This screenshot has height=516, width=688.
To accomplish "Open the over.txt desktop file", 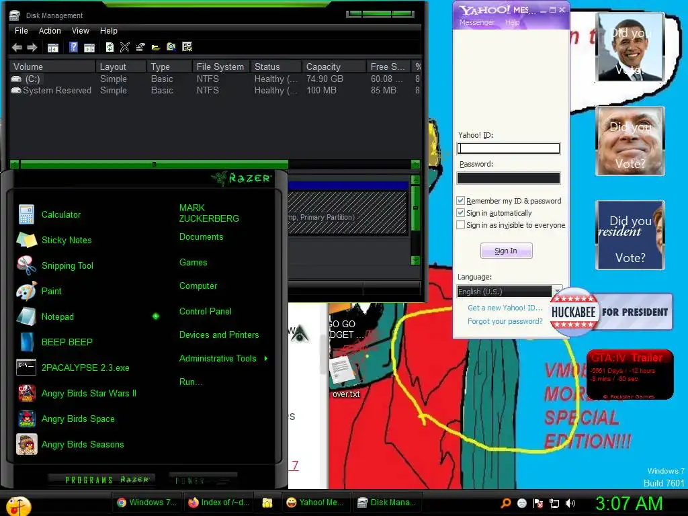I will [x=345, y=376].
